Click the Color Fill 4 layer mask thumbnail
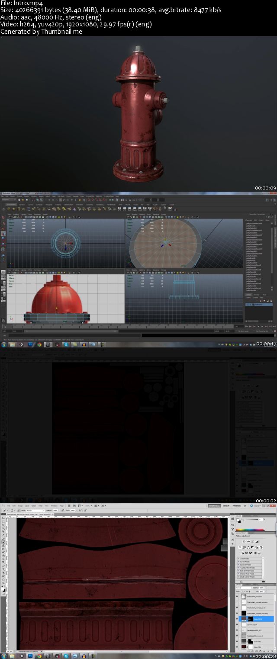This screenshot has width=277, height=659. click(251, 619)
